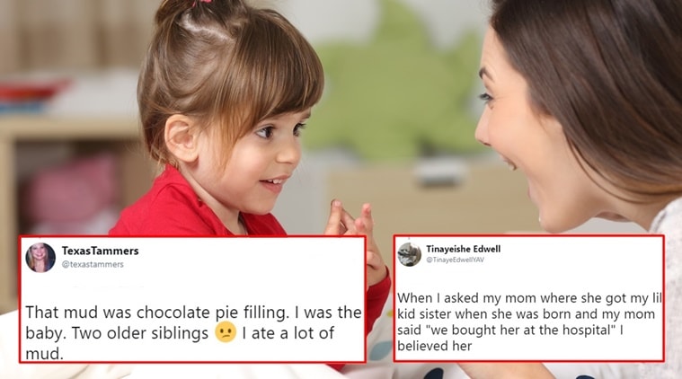Viewport: 682px width, 379px height.
Task: Open TexasTammers profile picture
Action: point(40,257)
